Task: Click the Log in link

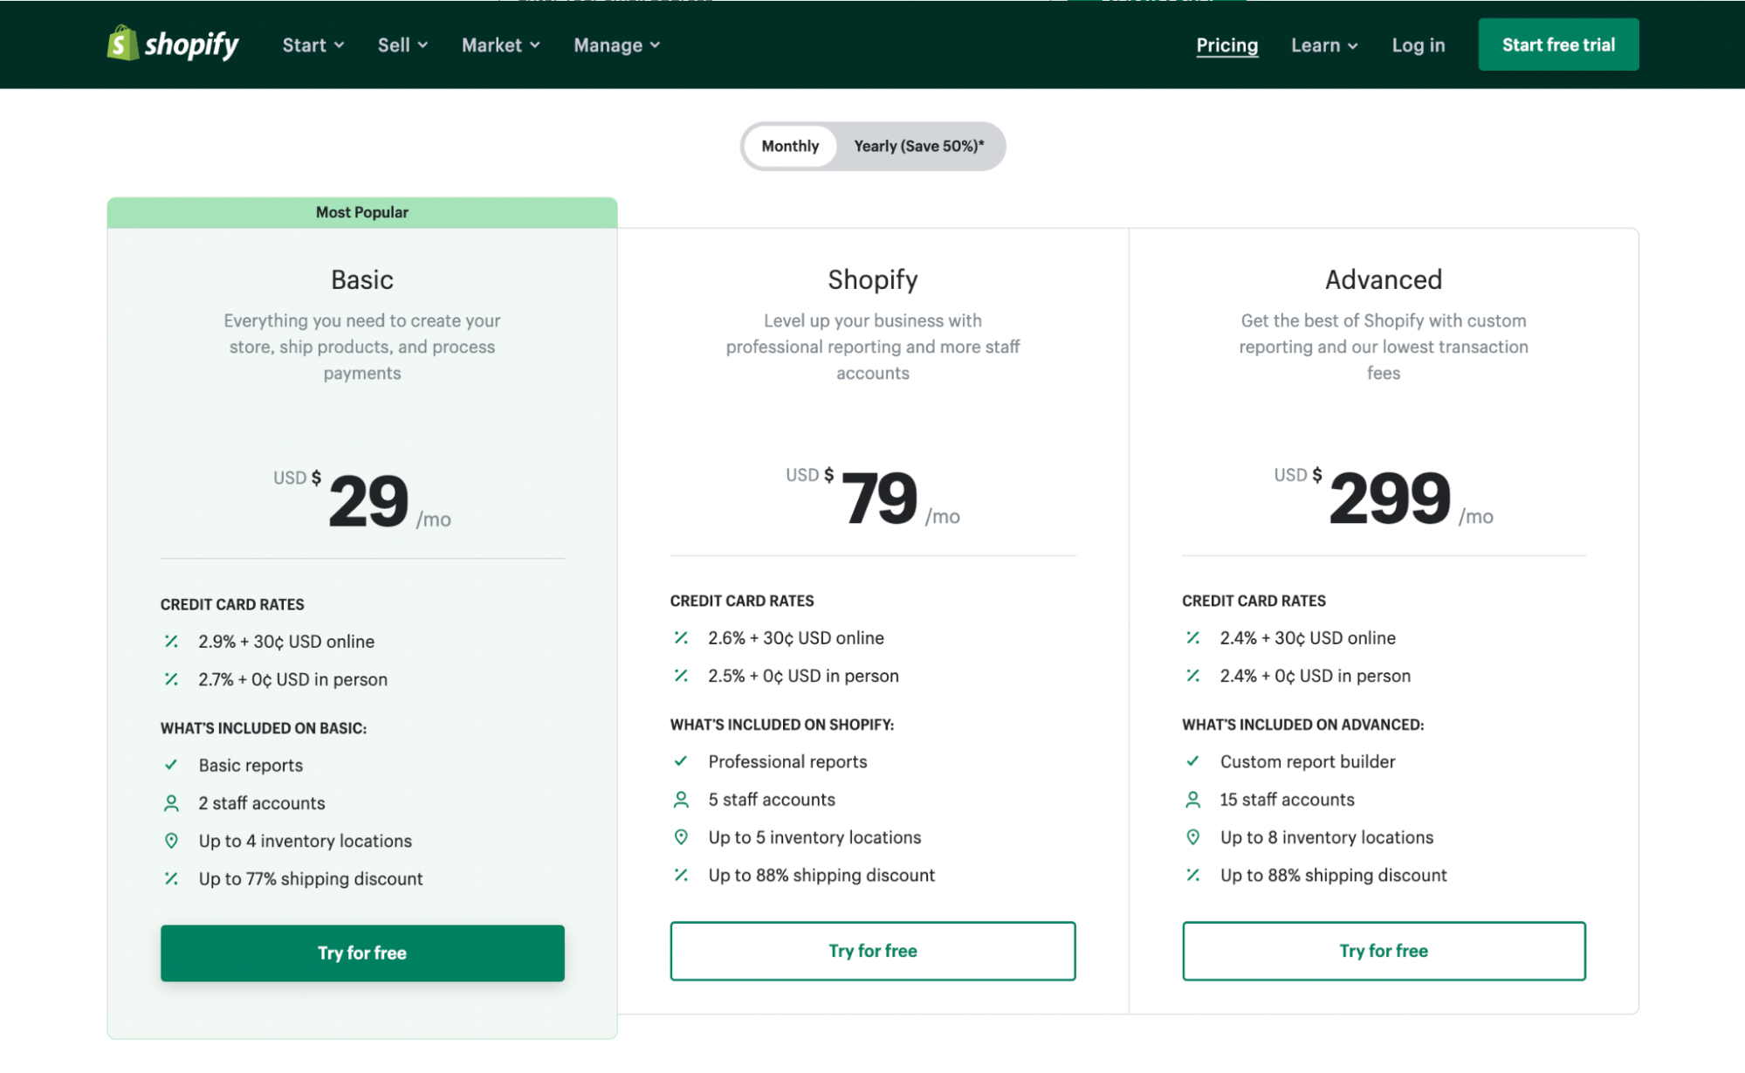Action: click(1418, 45)
